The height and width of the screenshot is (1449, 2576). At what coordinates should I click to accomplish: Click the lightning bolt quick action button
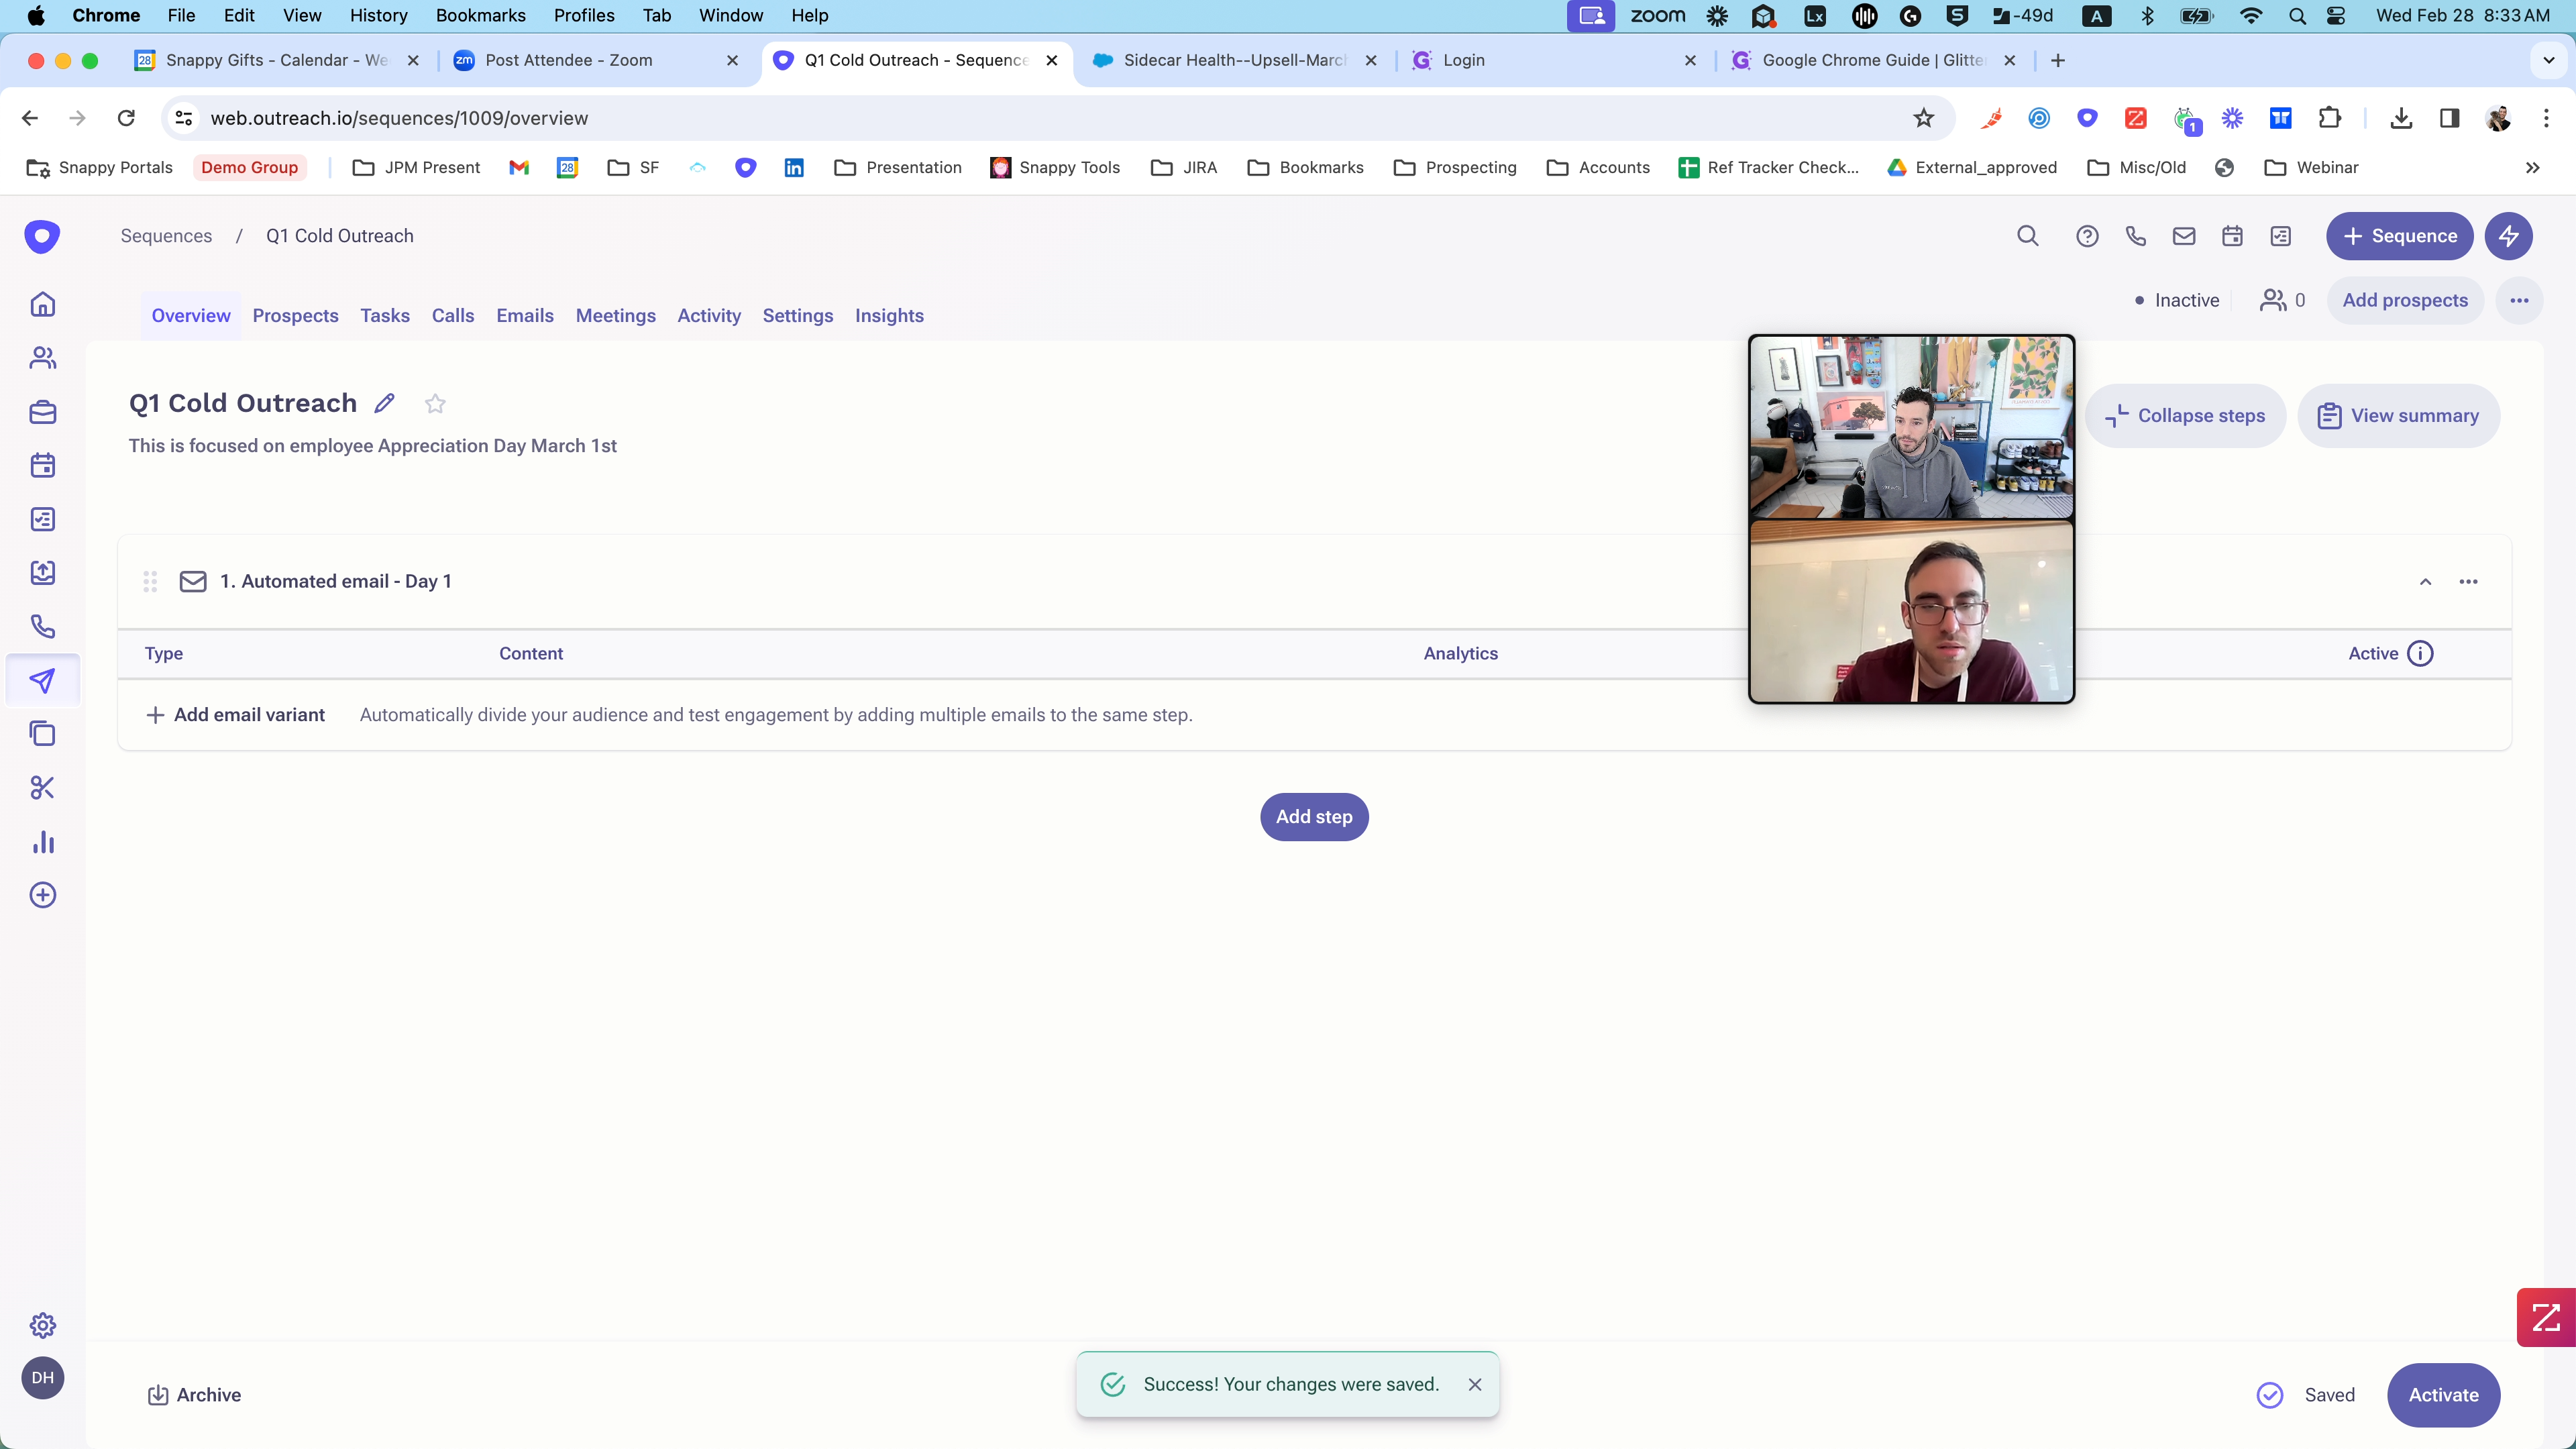click(x=2508, y=236)
